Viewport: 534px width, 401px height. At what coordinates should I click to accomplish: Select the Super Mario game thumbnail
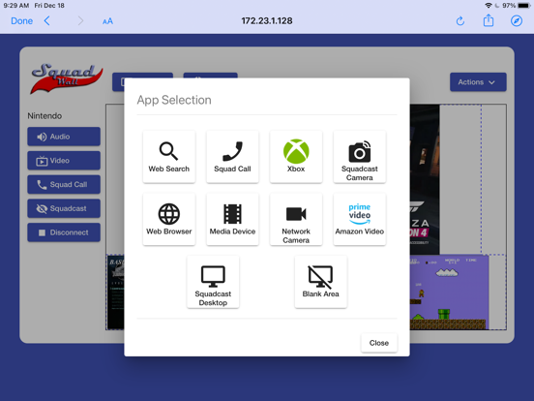(449, 293)
